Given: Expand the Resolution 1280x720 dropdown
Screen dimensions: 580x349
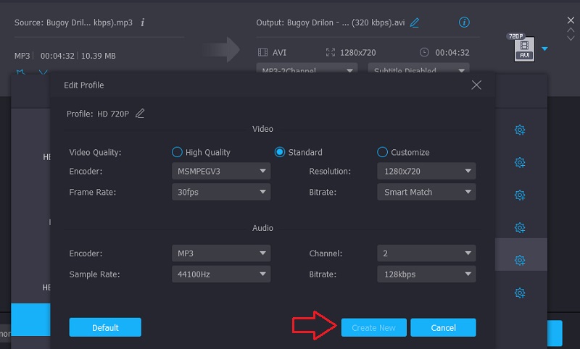Looking at the screenshot, I should click(426, 172).
